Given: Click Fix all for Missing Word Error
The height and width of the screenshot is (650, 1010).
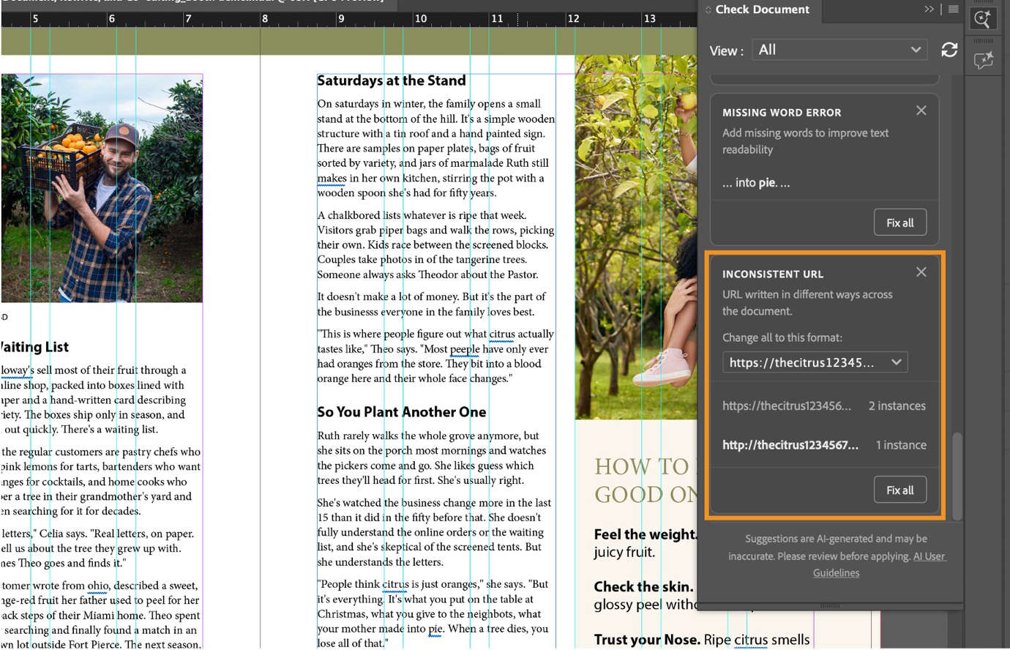Looking at the screenshot, I should click(x=900, y=223).
